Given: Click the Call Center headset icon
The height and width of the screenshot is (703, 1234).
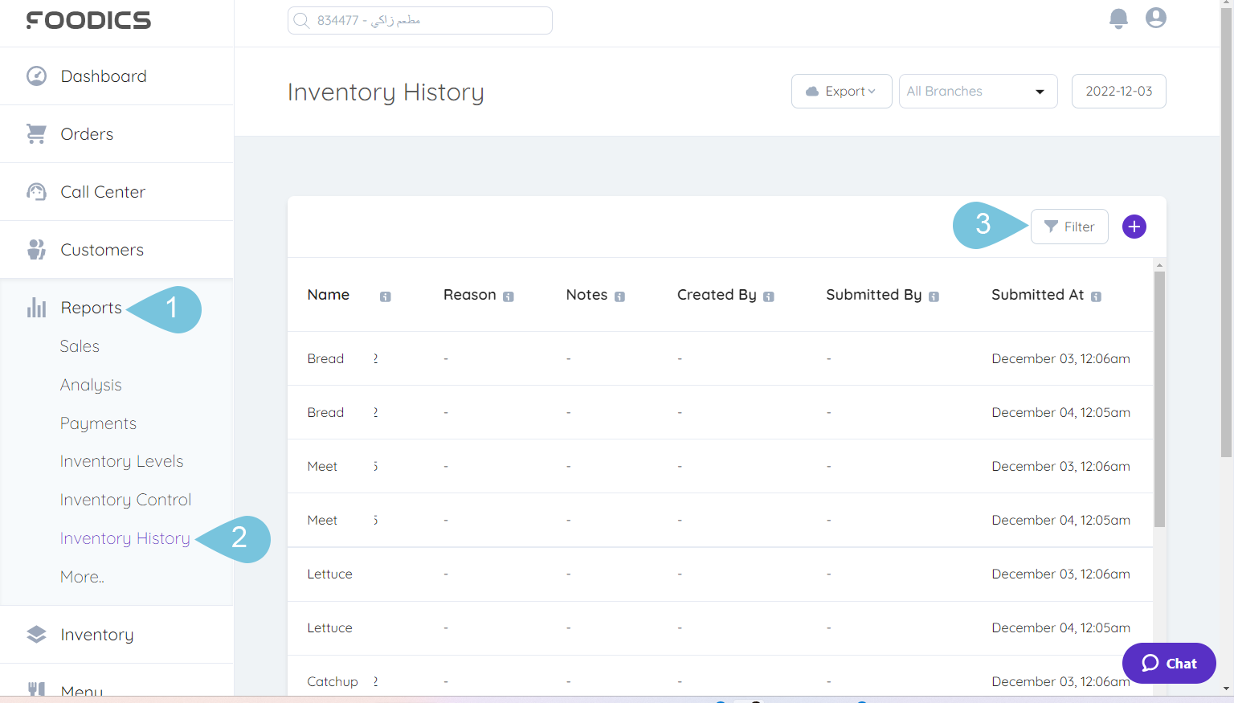Looking at the screenshot, I should click(36, 191).
